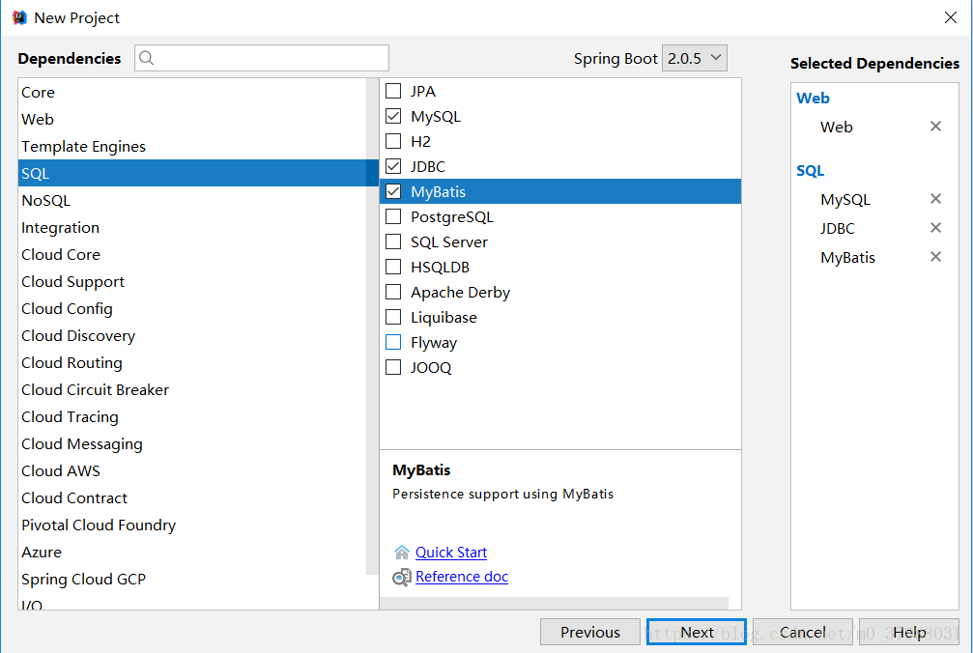Click the search magnifier icon
This screenshot has height=653, width=973.
(x=147, y=58)
